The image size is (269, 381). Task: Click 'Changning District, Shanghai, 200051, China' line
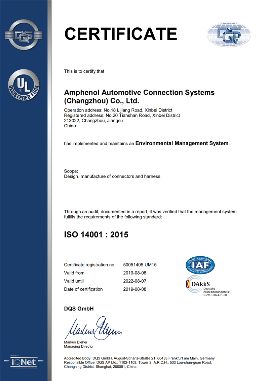coord(100,367)
